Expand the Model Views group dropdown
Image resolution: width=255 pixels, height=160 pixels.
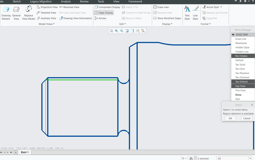(x=47, y=24)
